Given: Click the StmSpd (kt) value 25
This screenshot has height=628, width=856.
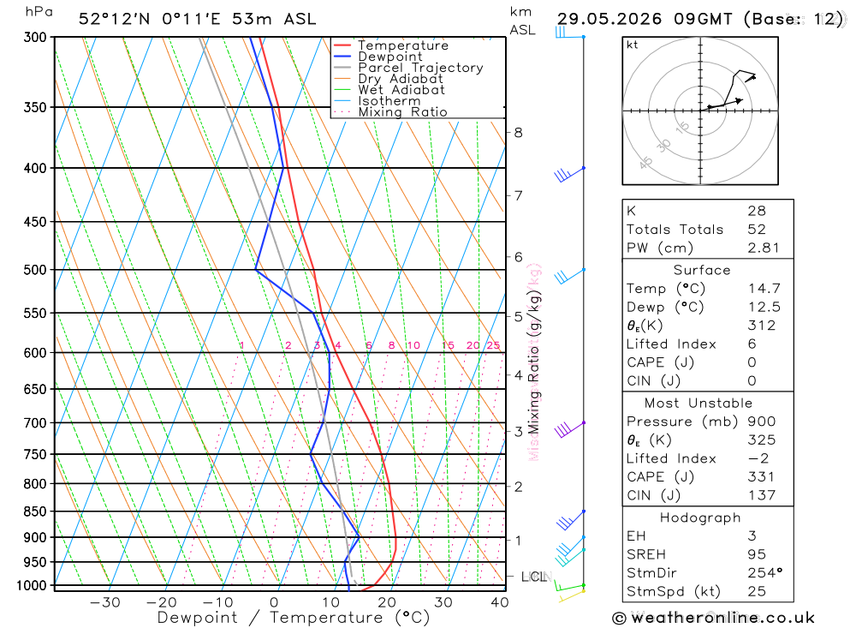Looking at the screenshot, I should (757, 591).
